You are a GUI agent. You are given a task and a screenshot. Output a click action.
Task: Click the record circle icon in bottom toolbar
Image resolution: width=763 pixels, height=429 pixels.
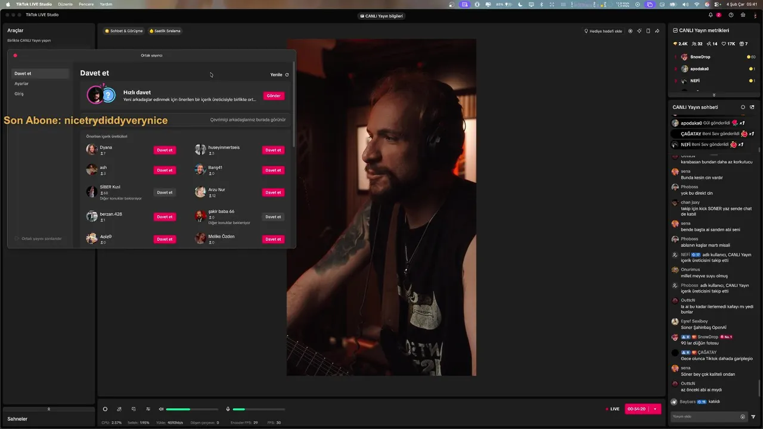click(105, 409)
